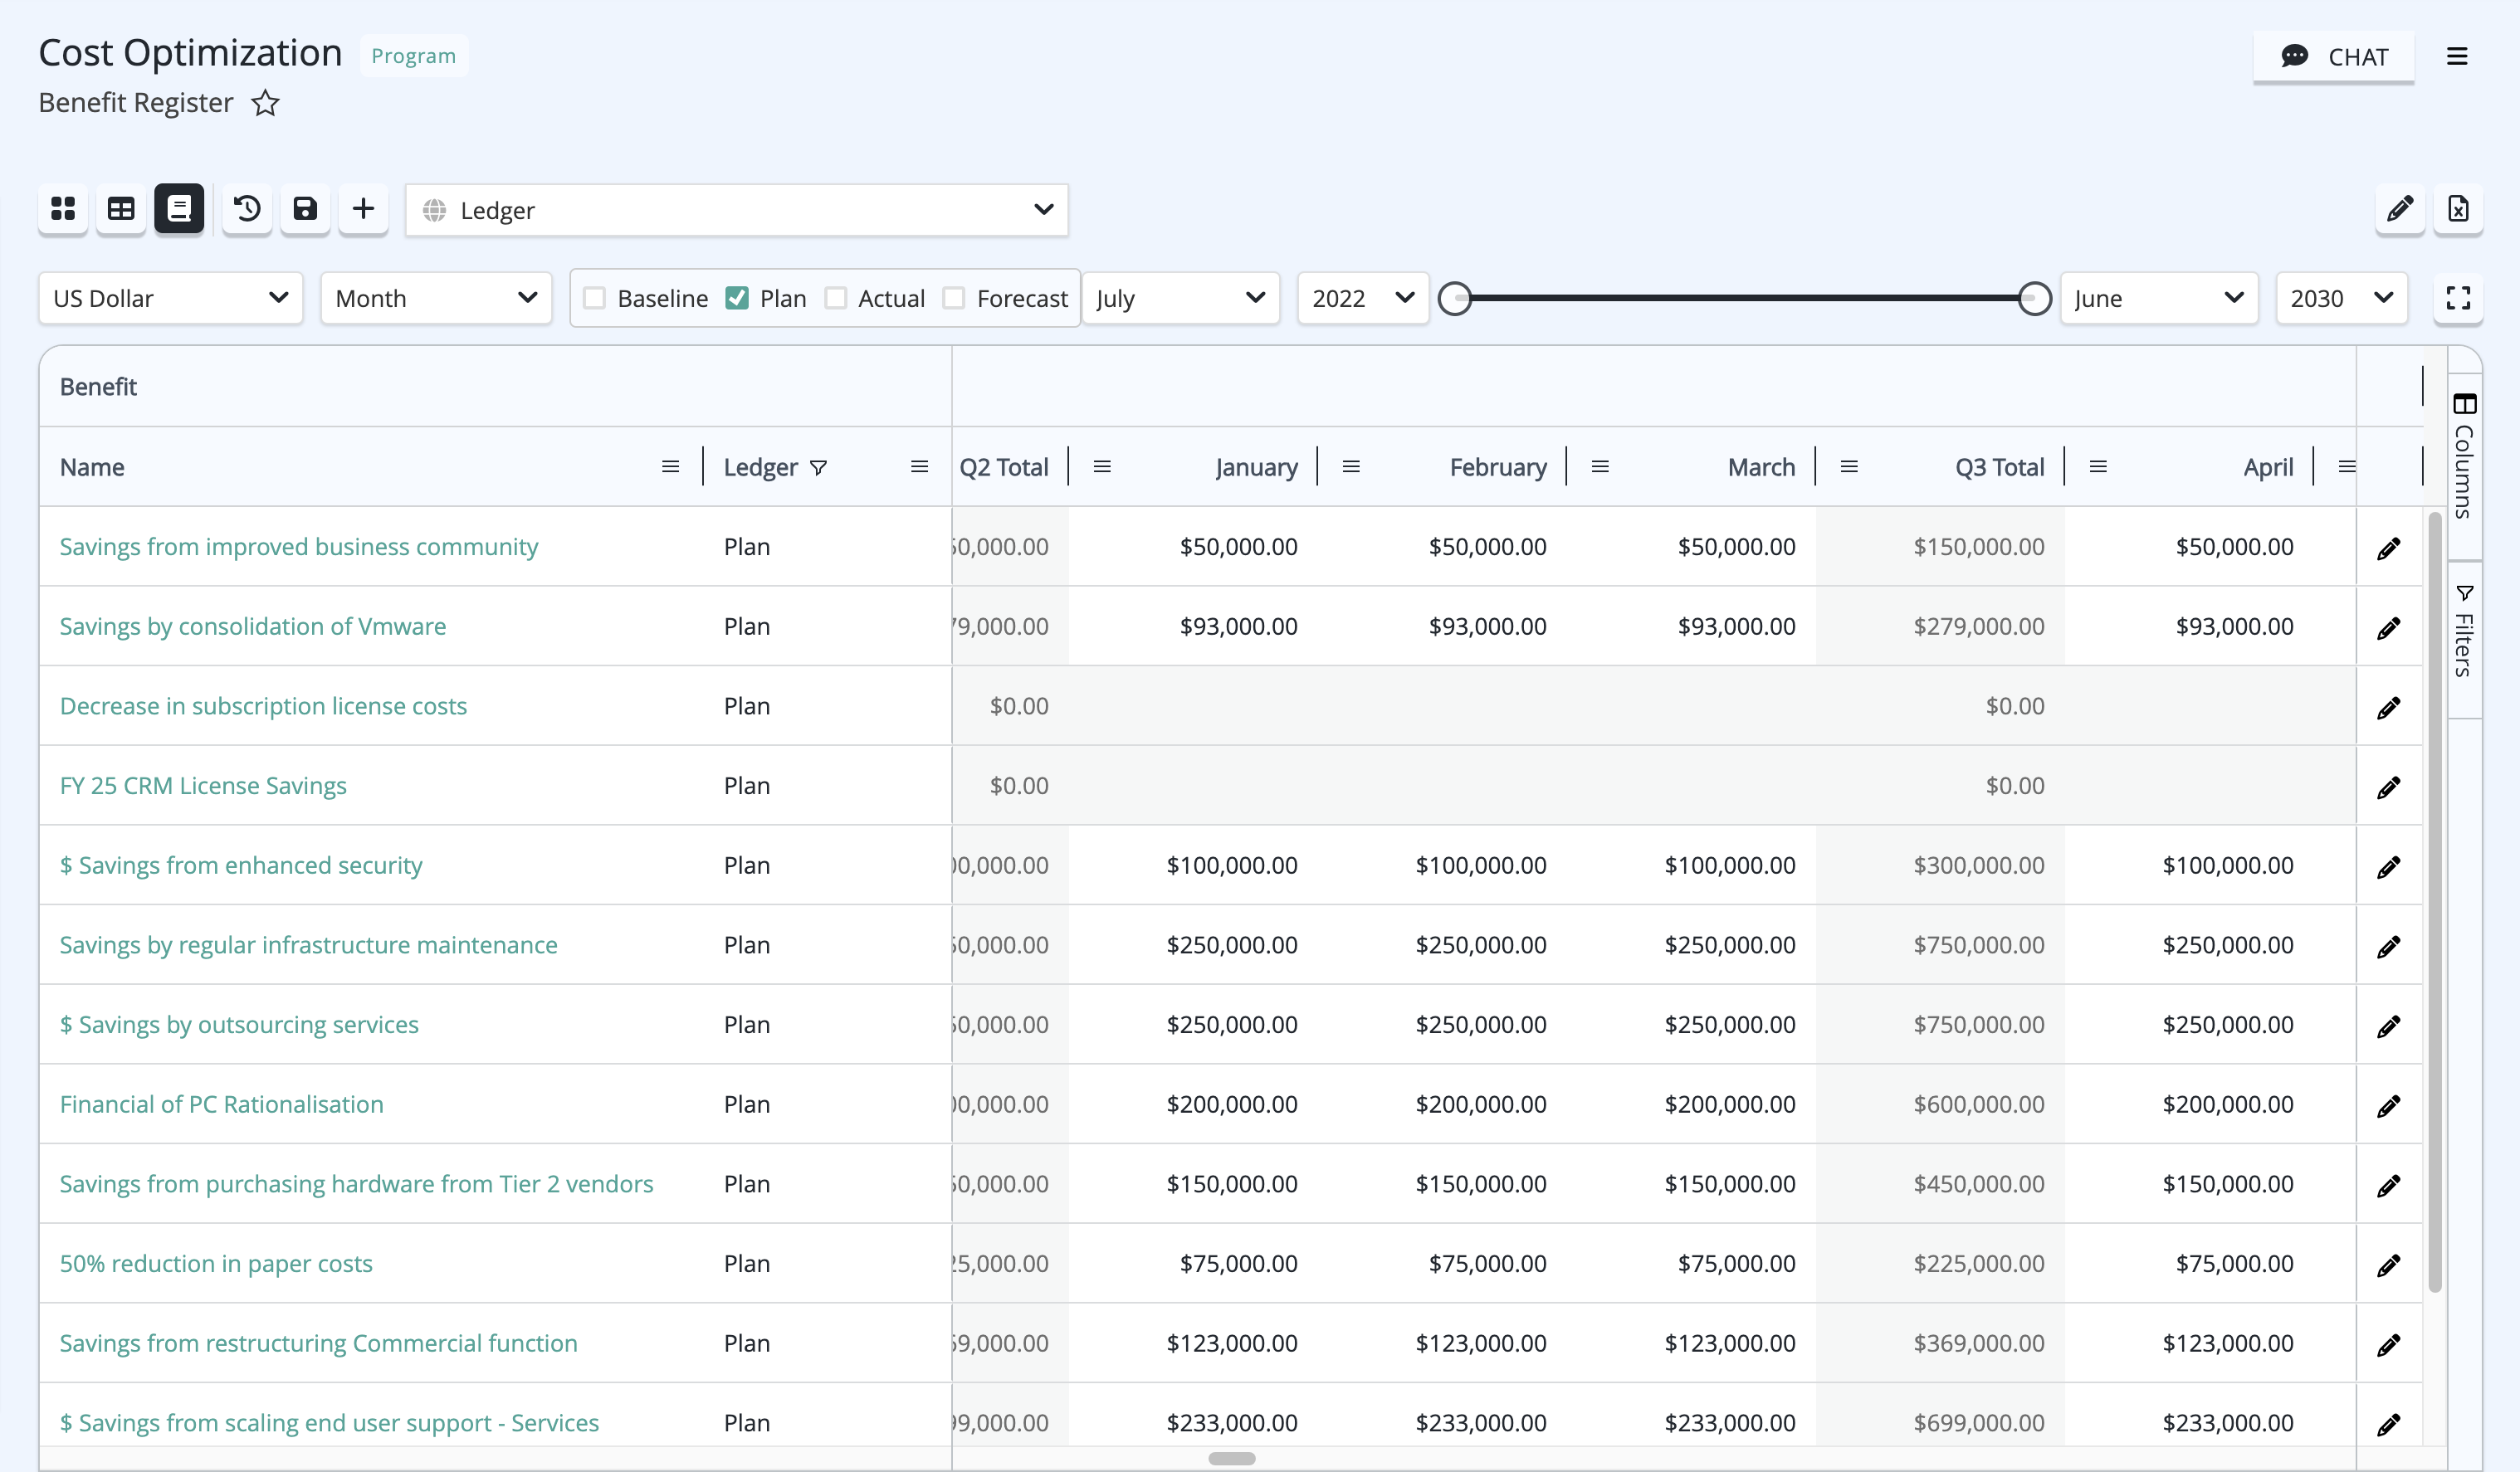Click the CHAT button
The height and width of the screenshot is (1472, 2520).
[2334, 57]
